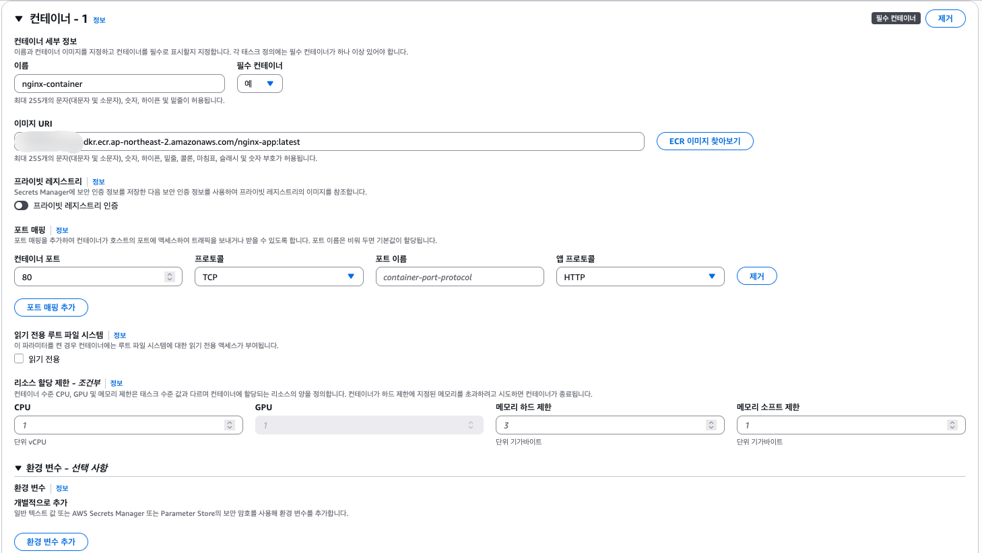Open the 필수 컨테이너 dropdown
Viewport: 982px width, 553px height.
260,84
